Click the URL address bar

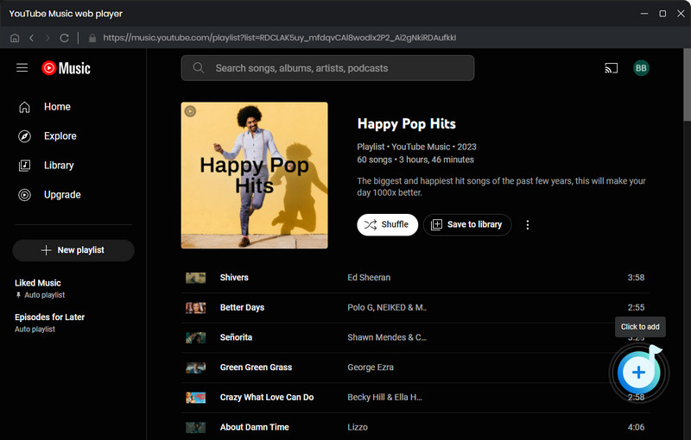[279, 38]
